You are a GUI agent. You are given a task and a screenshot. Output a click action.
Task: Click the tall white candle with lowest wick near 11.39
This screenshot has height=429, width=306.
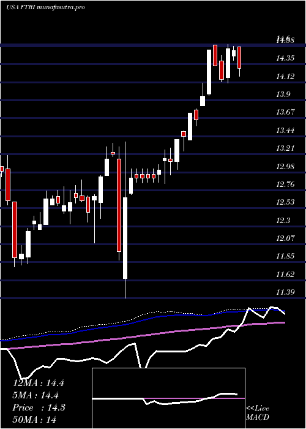click(125, 238)
